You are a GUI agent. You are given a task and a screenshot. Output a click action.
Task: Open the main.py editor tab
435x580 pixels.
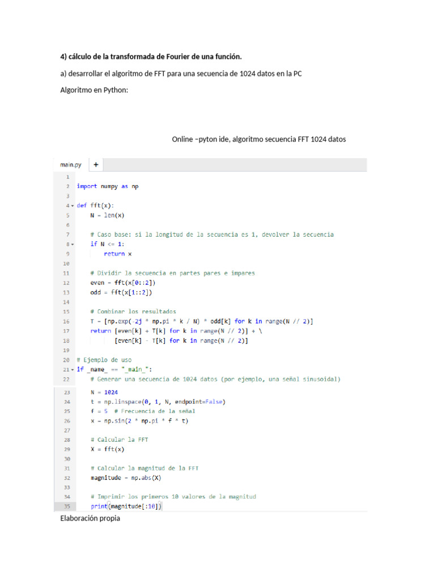tap(71, 165)
